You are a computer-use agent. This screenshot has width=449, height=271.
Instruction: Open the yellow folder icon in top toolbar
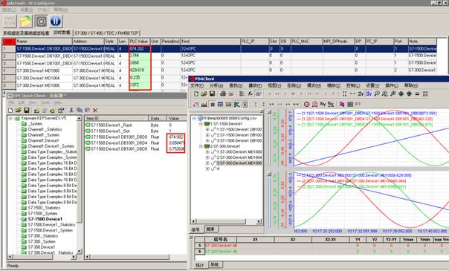click(25, 21)
